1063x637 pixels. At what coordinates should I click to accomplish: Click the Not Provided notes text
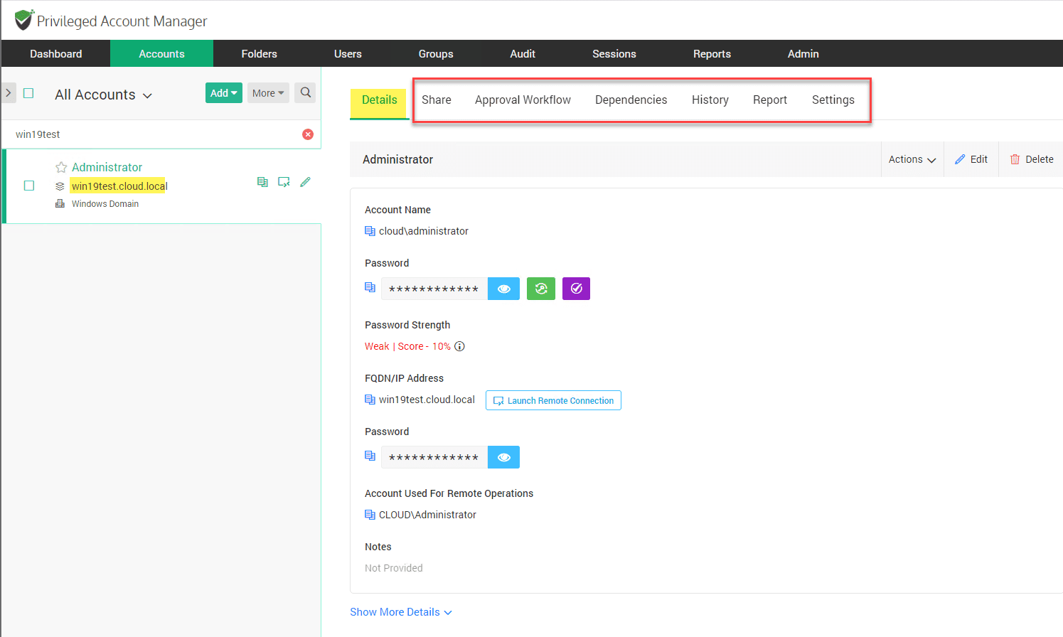(394, 568)
